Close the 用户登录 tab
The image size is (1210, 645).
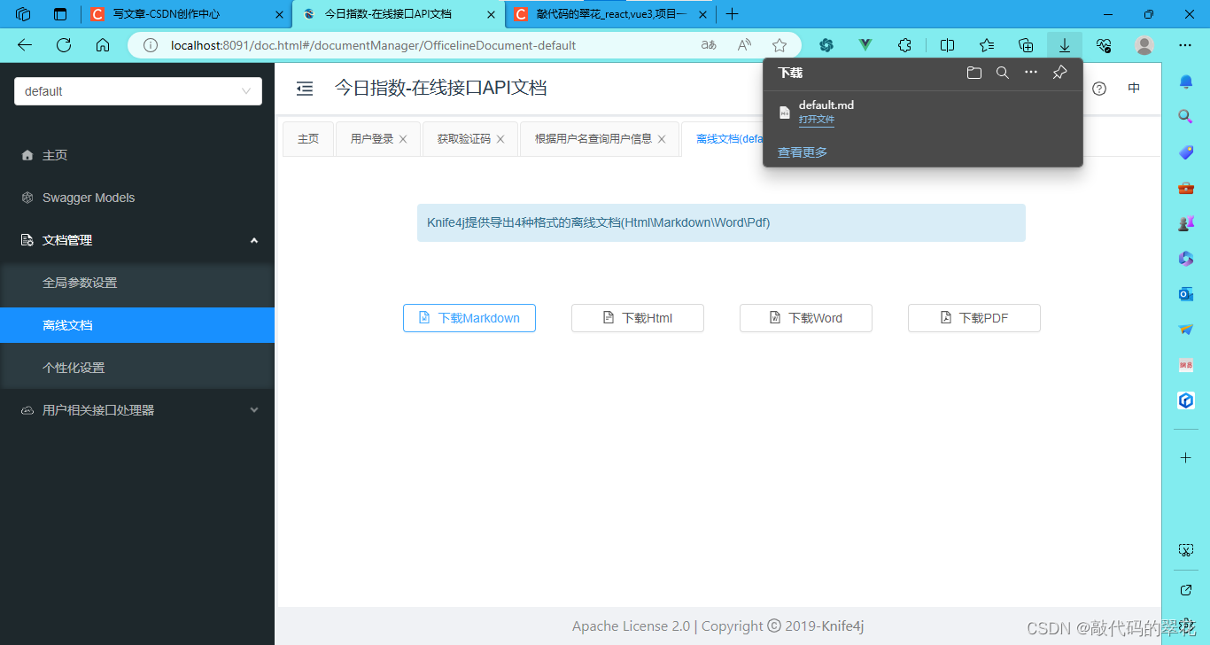click(403, 139)
